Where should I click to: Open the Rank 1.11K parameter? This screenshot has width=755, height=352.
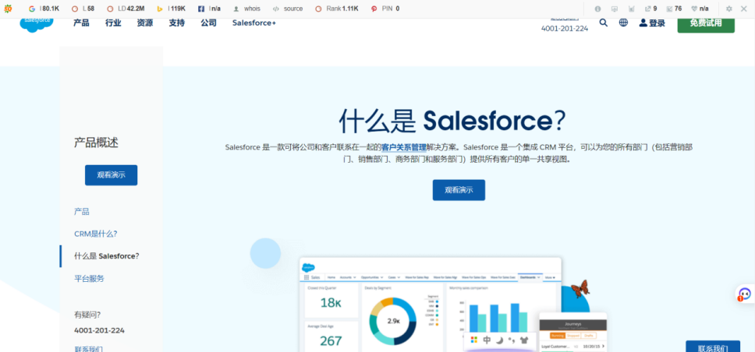pos(337,9)
